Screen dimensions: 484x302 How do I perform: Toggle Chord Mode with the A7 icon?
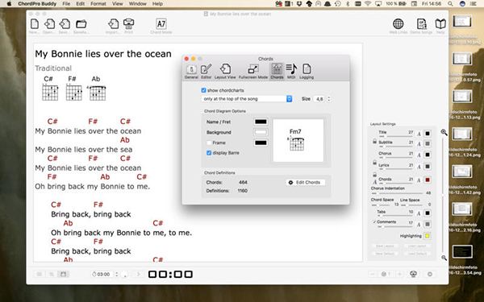[x=161, y=23]
